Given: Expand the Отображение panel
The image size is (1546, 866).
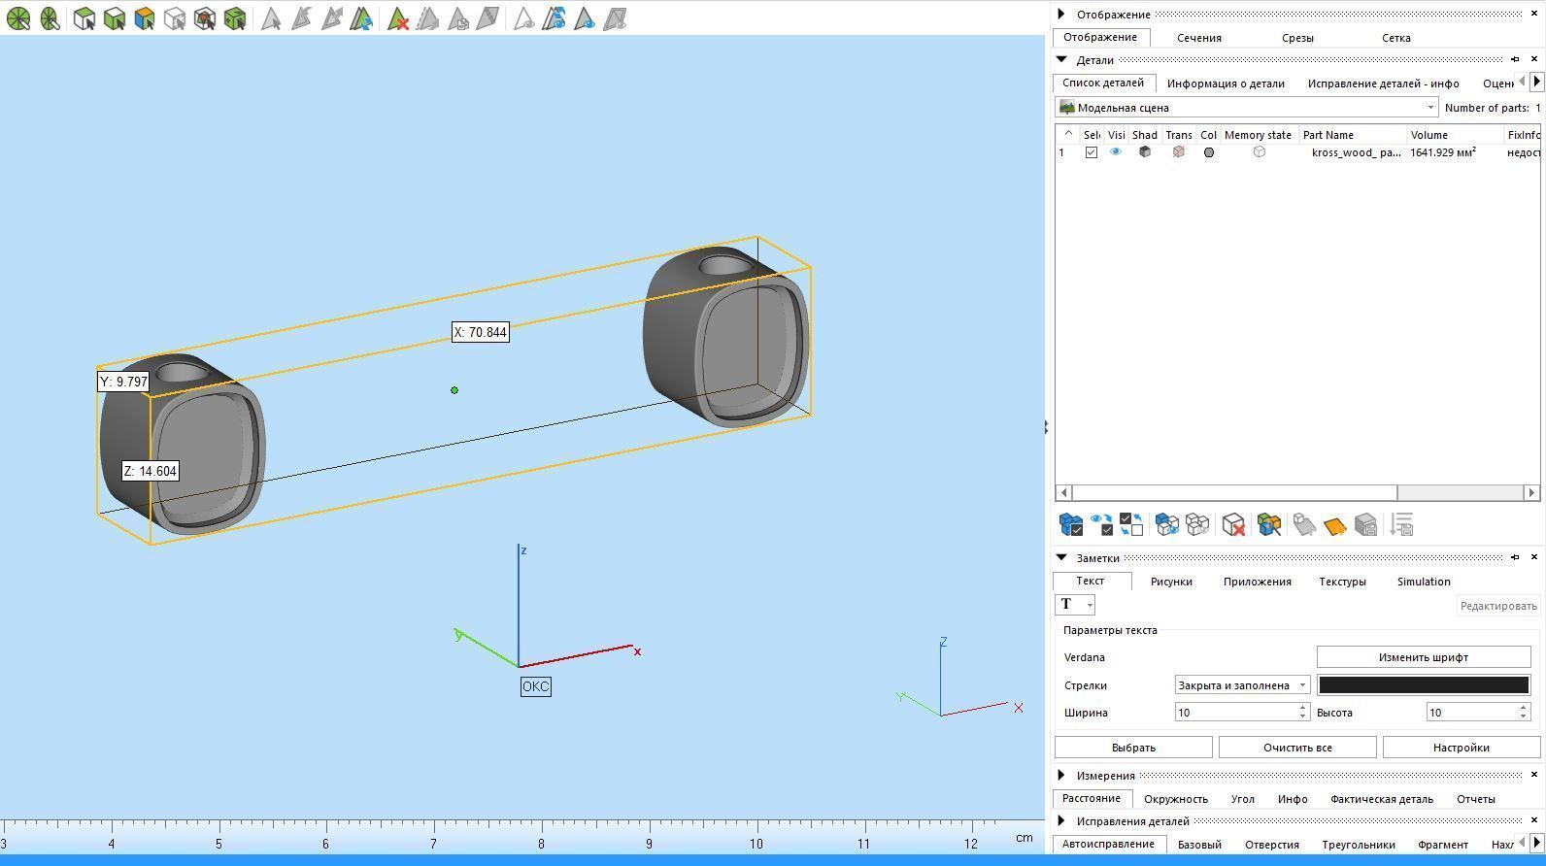Looking at the screenshot, I should coord(1061,14).
